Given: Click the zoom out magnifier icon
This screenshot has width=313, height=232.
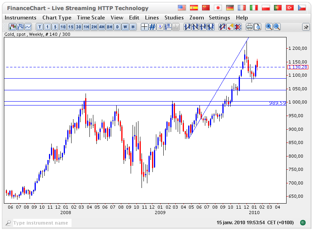Looking at the screenshot, I should (x=277, y=27).
